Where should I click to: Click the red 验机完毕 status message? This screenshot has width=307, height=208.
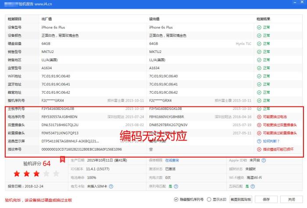point(39,200)
